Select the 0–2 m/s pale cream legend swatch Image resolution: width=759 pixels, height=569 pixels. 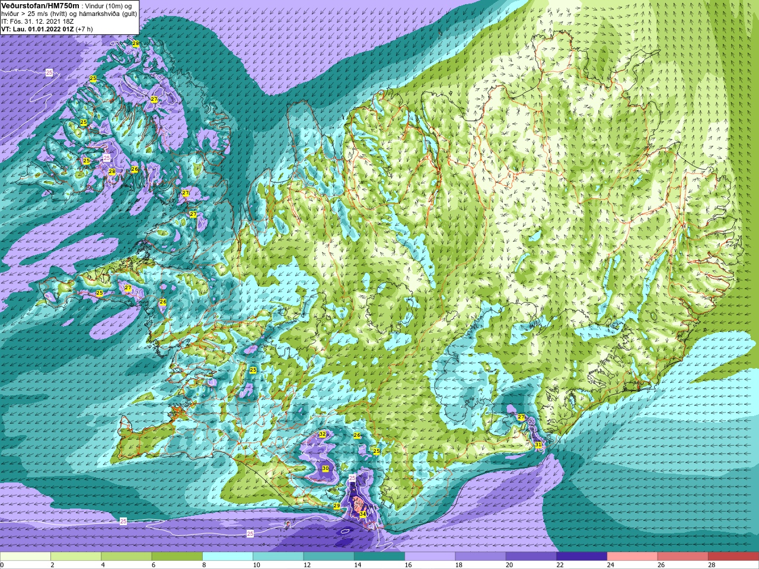click(25, 557)
